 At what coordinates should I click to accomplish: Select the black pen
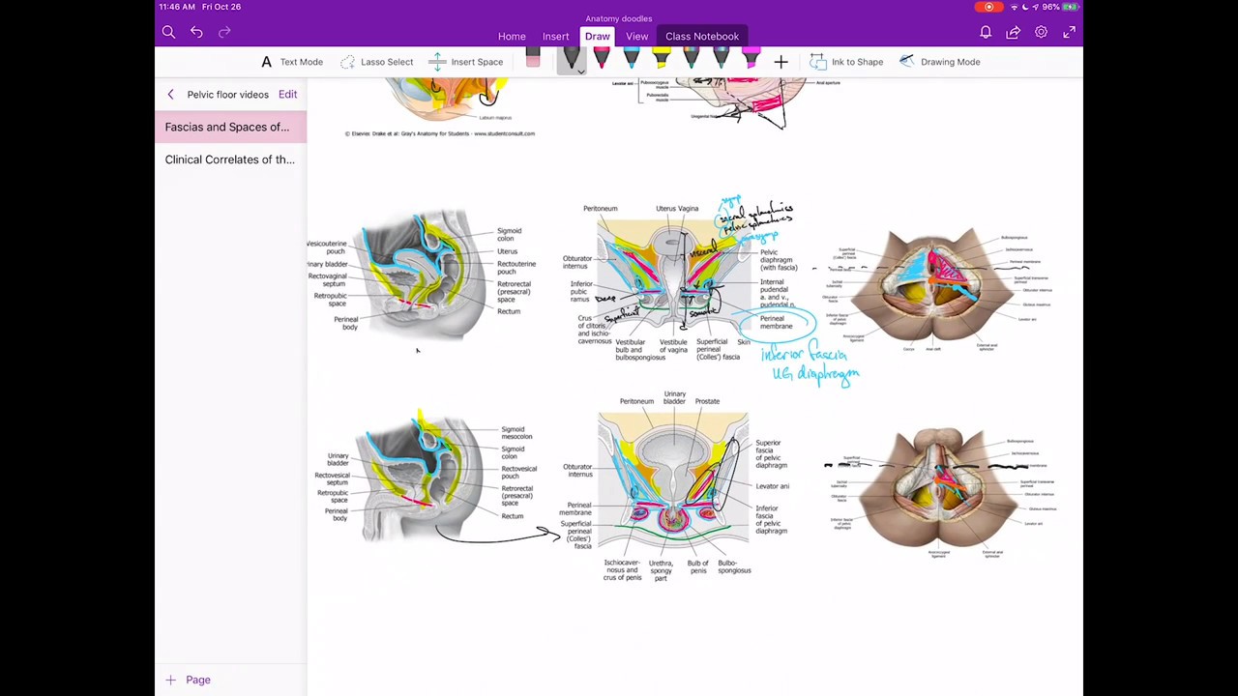572,60
